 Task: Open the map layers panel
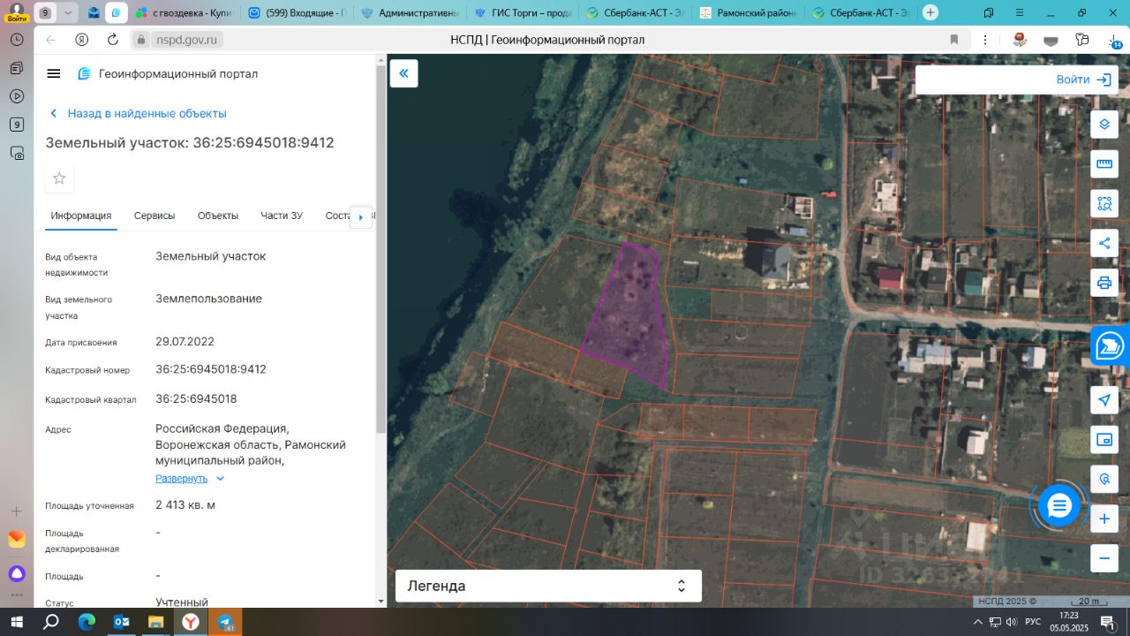tap(1104, 125)
